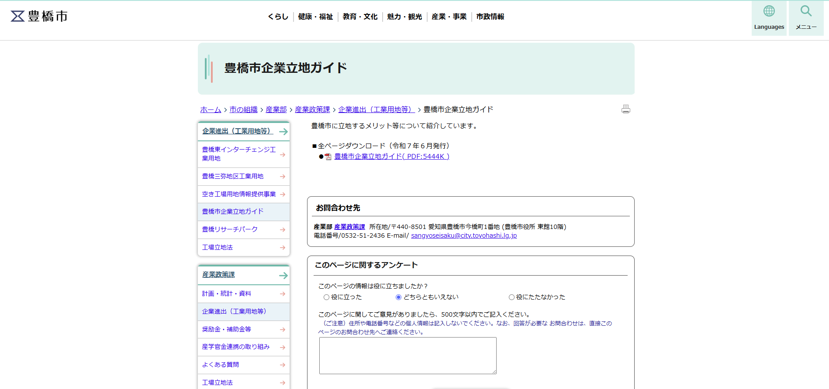The height and width of the screenshot is (389, 829).
Task: Open 豊橋東インターチェンジ工業用地 sidebar link
Action: coord(239,154)
